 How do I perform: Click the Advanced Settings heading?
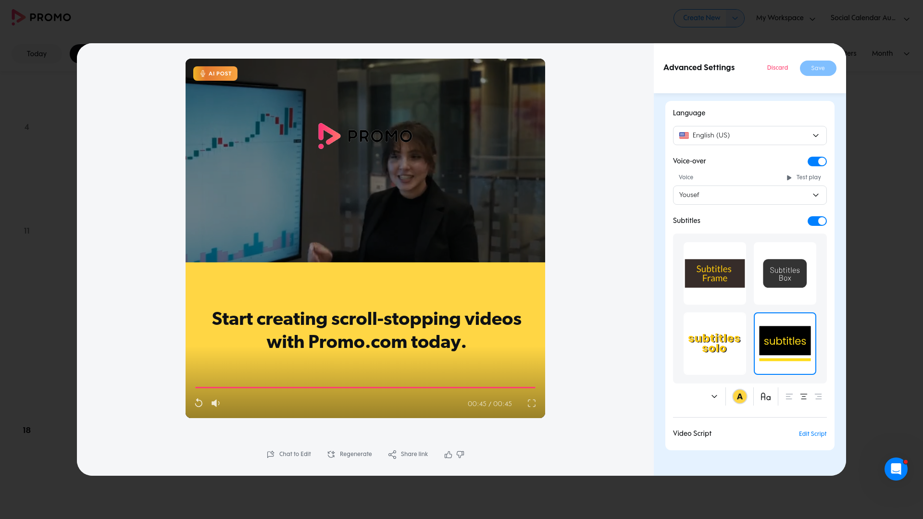tap(698, 67)
